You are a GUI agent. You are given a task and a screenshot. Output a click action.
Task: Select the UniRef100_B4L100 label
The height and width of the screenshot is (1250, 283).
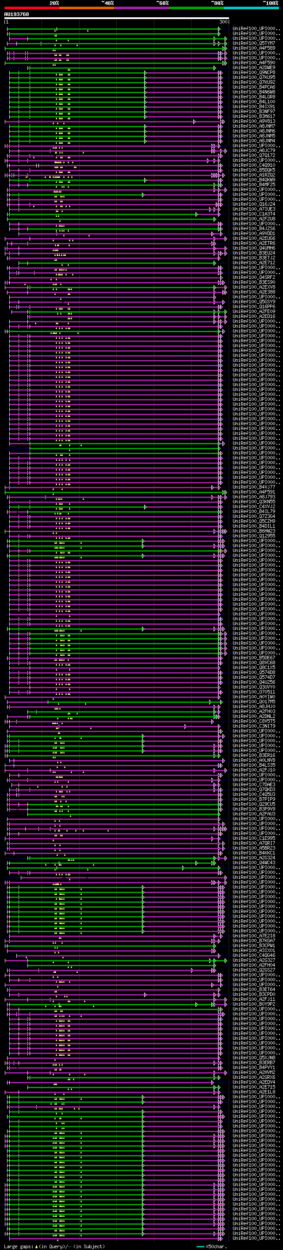click(254, 102)
